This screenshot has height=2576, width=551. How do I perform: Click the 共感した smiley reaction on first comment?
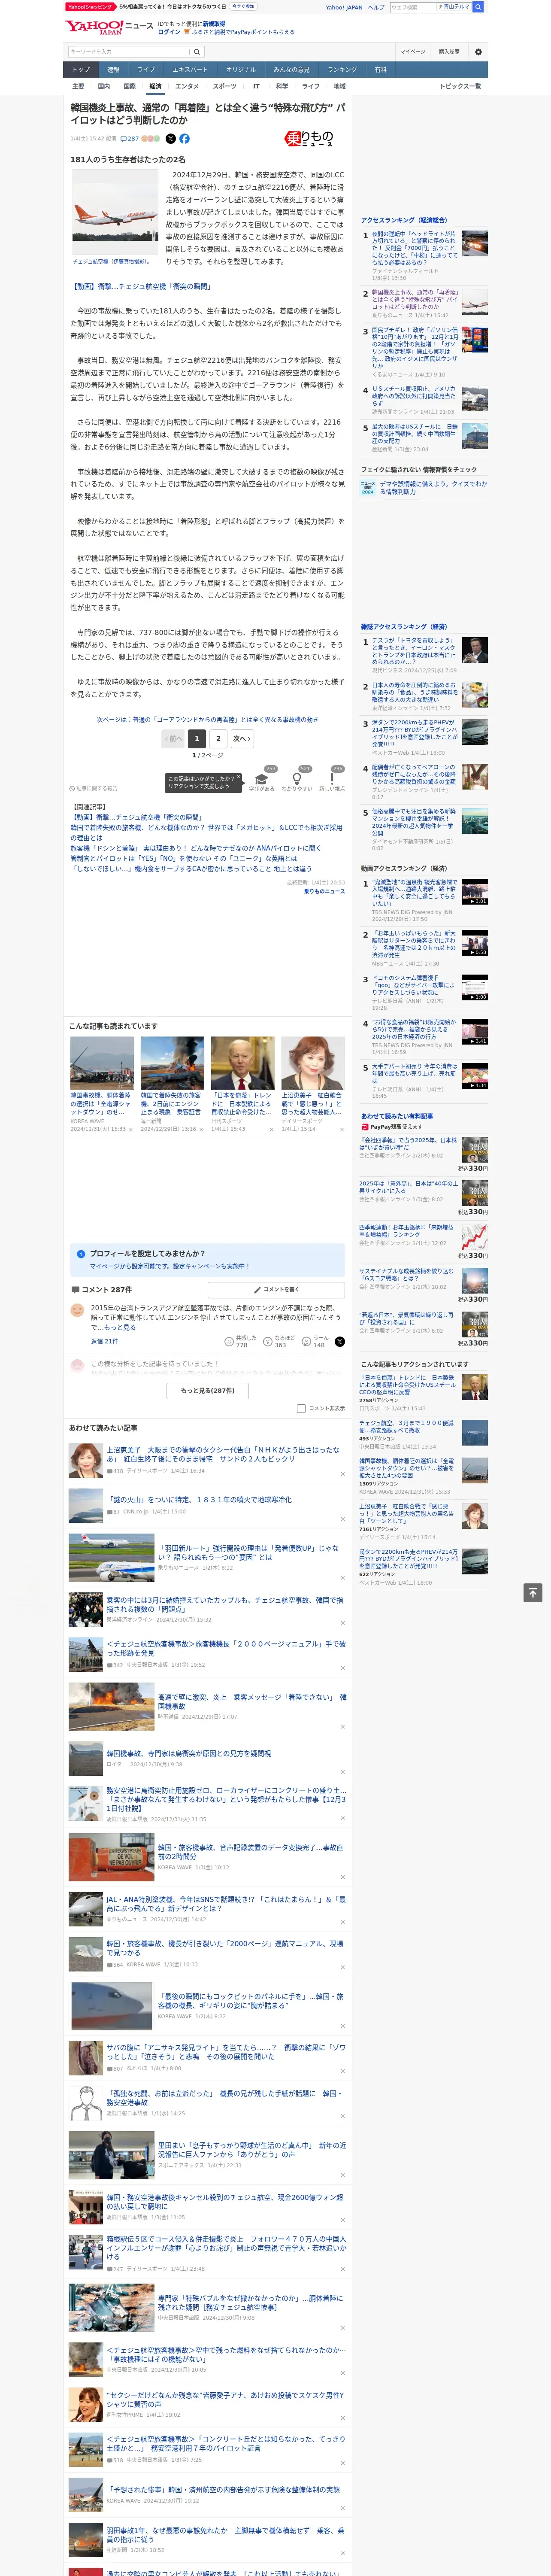pos(241,1342)
